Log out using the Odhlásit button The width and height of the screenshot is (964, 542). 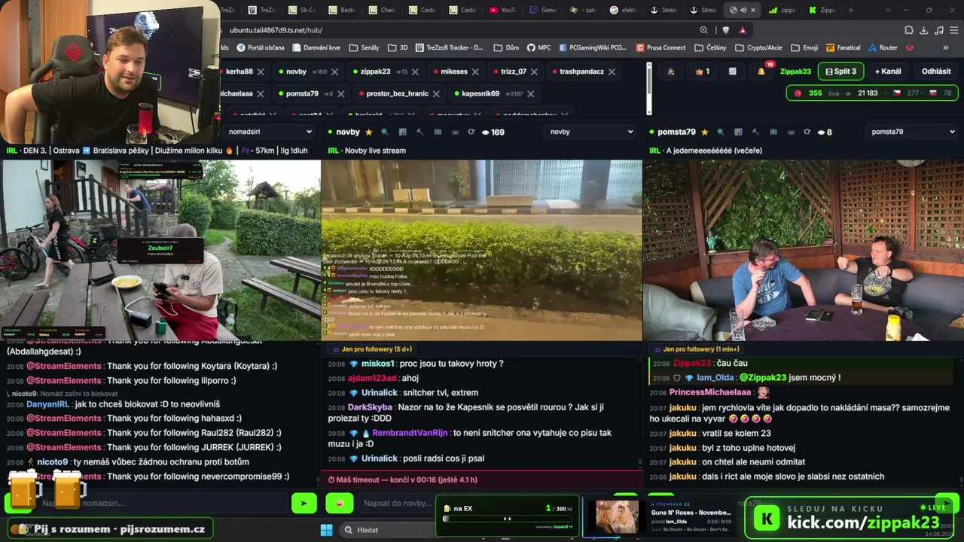[936, 72]
